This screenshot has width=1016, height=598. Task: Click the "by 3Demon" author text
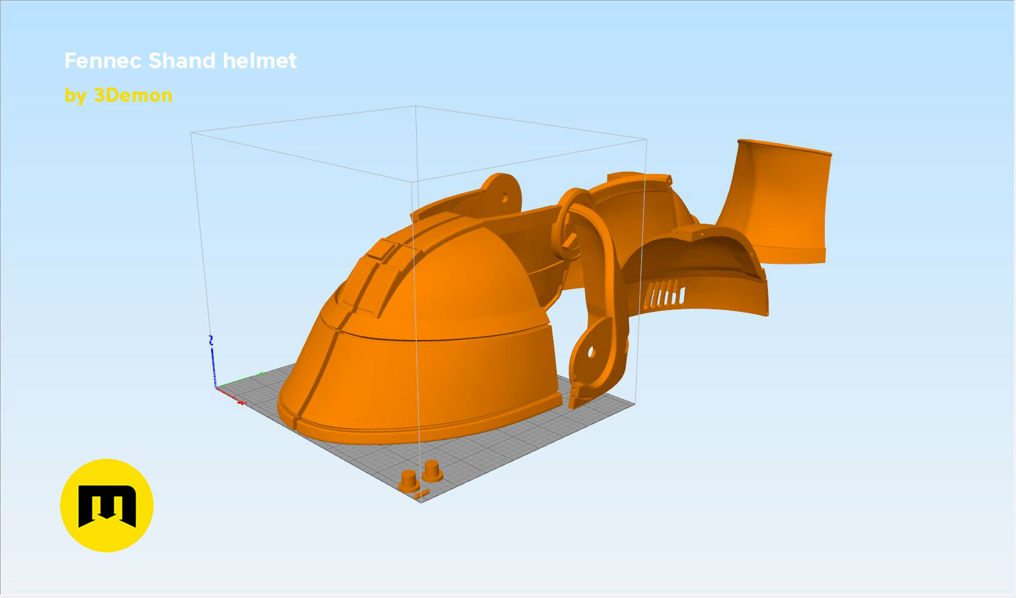119,96
